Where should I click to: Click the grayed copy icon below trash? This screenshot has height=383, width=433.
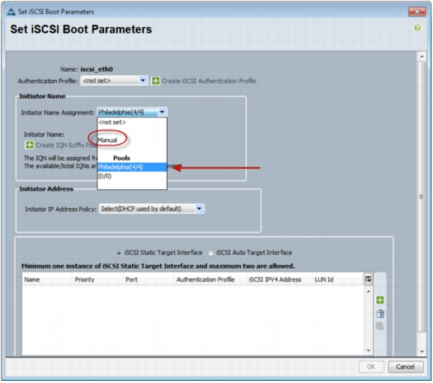[x=380, y=326]
